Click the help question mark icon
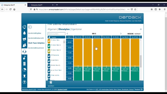 point(24,82)
